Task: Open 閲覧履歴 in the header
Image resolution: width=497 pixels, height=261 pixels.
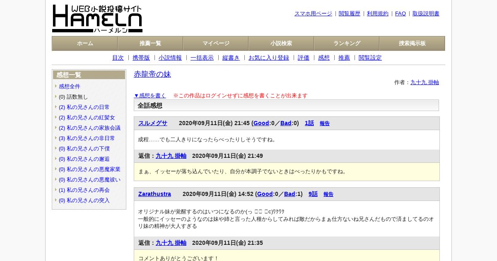Action: (350, 13)
